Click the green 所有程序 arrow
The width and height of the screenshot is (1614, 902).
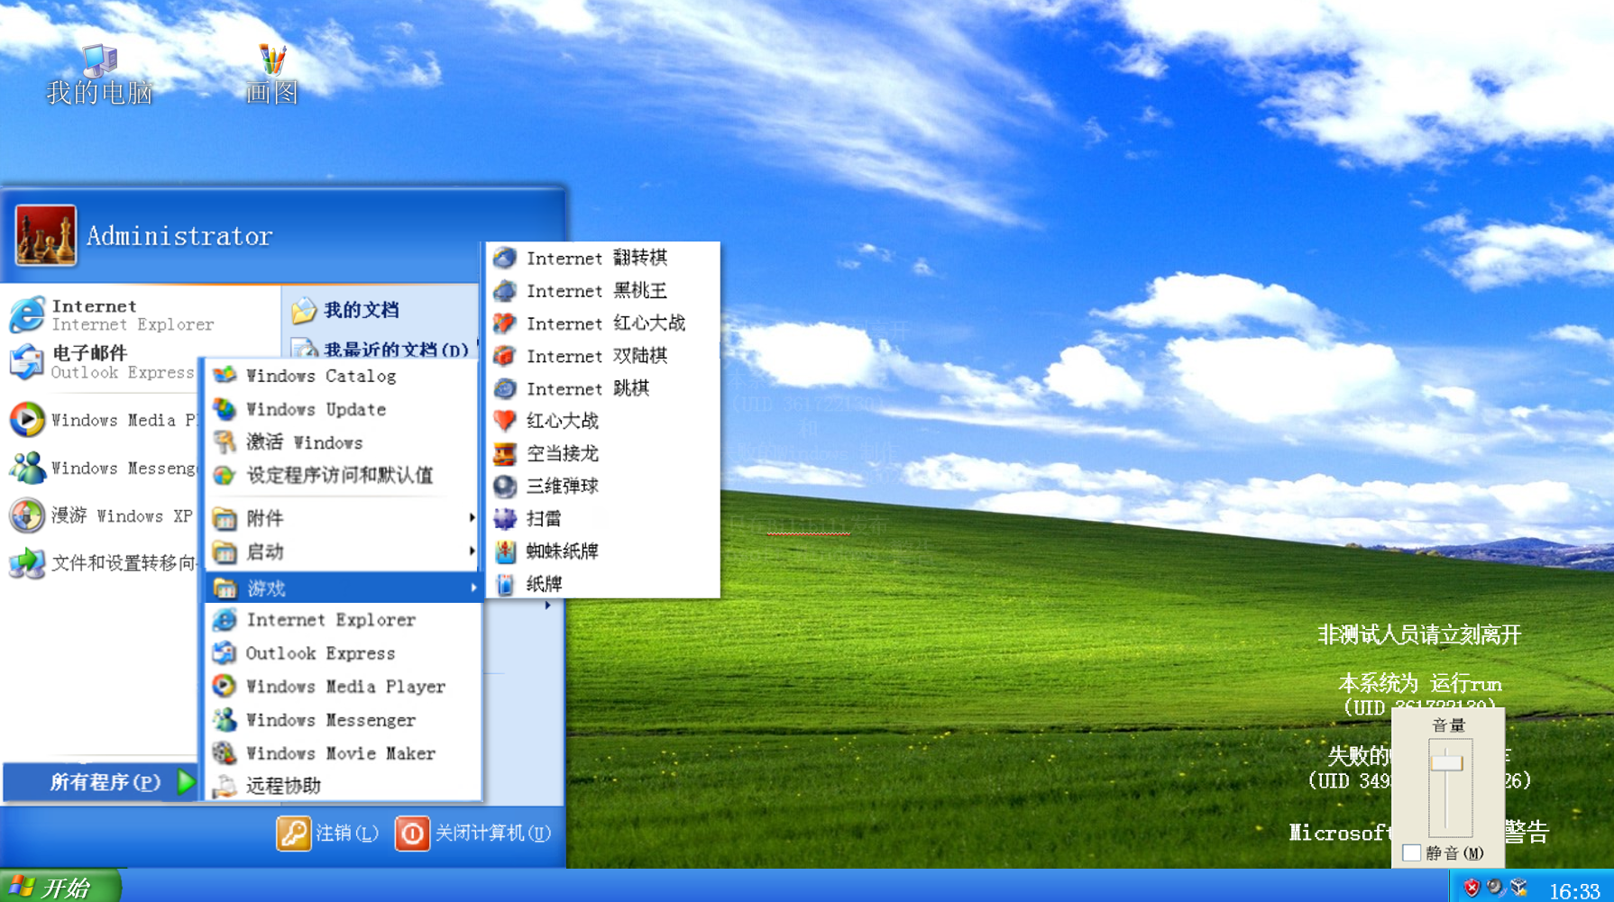coord(186,781)
